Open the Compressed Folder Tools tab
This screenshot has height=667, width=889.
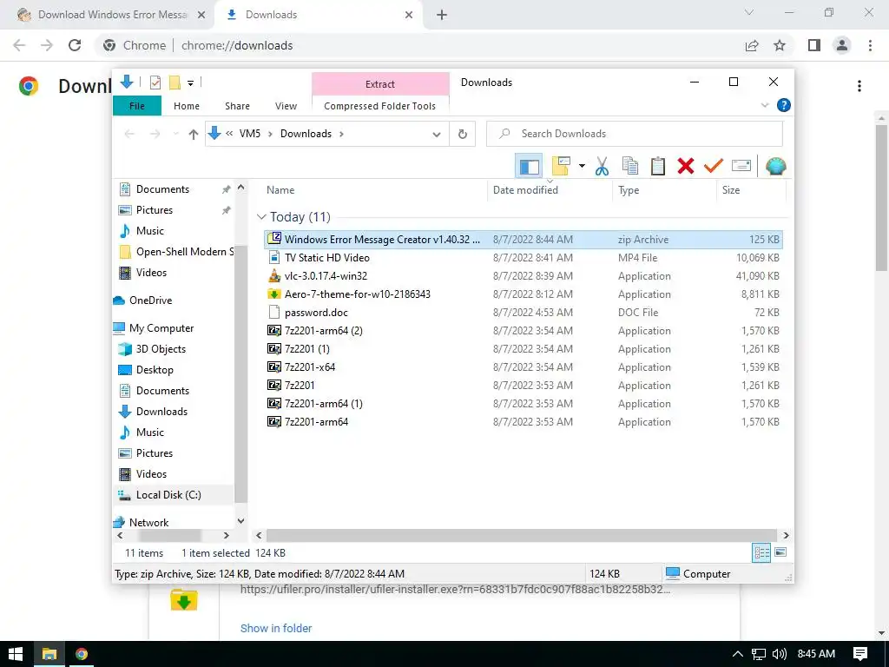[x=380, y=106]
